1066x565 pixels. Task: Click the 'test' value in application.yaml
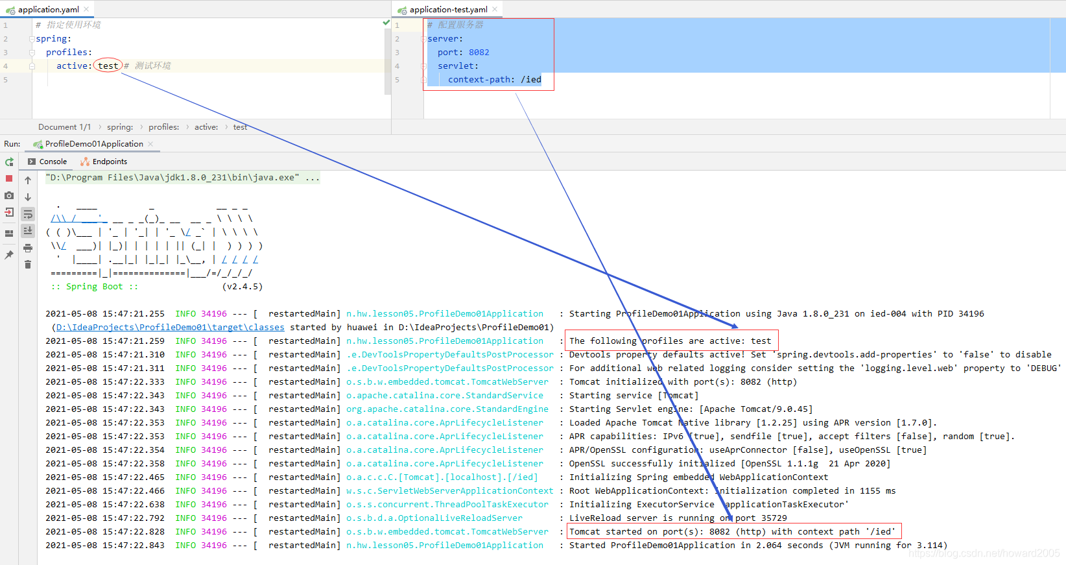click(108, 66)
